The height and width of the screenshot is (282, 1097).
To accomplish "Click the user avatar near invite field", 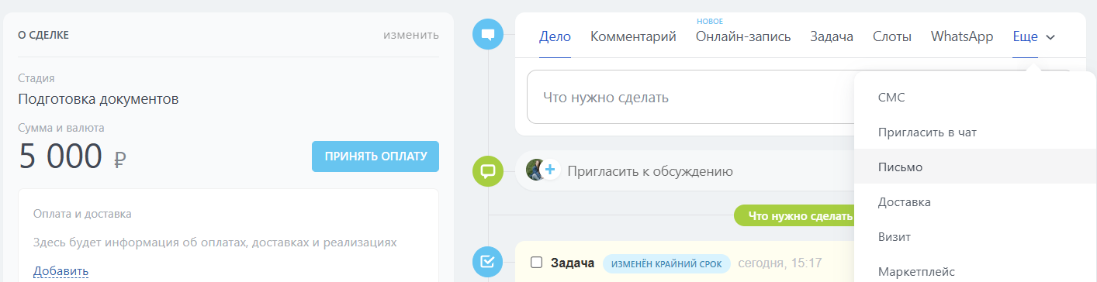I will tap(535, 170).
